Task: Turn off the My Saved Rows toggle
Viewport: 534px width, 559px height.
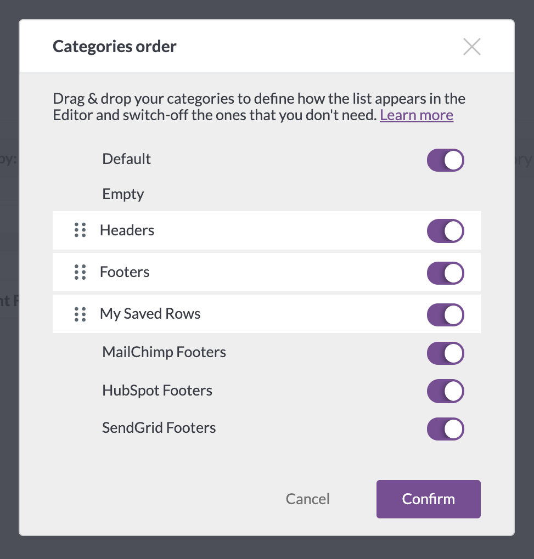Action: pos(446,315)
